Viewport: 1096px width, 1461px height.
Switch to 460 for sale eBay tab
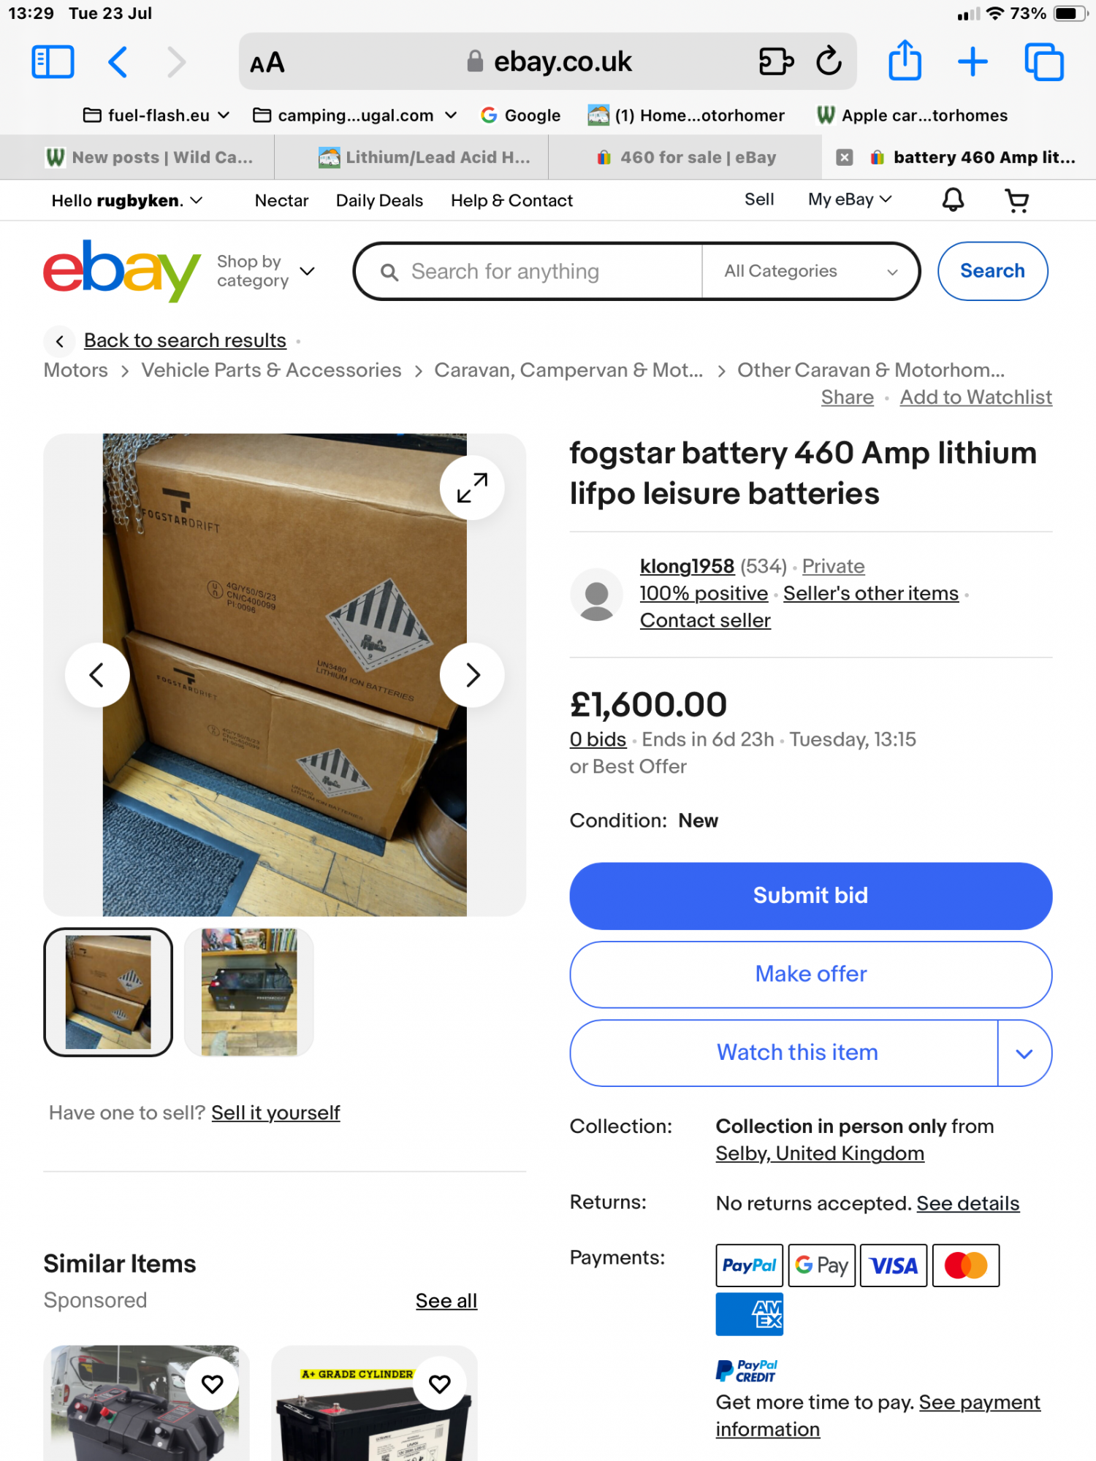[685, 158]
